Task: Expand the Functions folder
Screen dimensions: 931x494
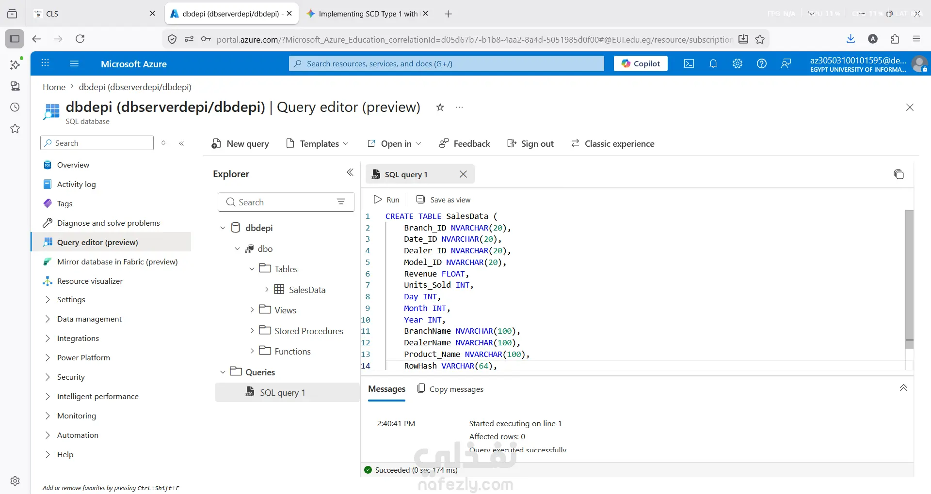Action: pos(252,351)
